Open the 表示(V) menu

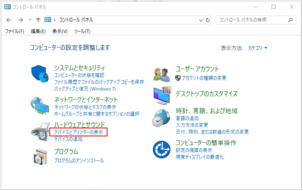tap(60, 32)
